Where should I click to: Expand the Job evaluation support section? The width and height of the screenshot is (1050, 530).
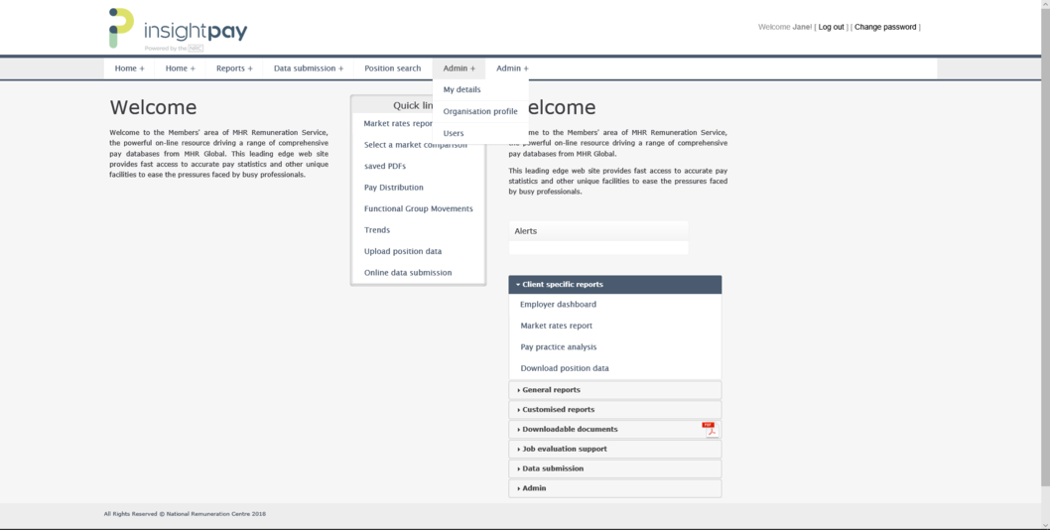[x=564, y=449]
